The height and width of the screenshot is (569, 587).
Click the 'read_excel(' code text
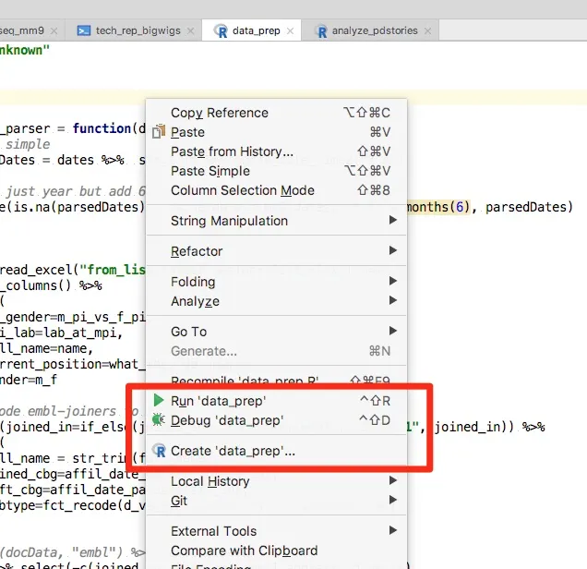click(x=39, y=270)
